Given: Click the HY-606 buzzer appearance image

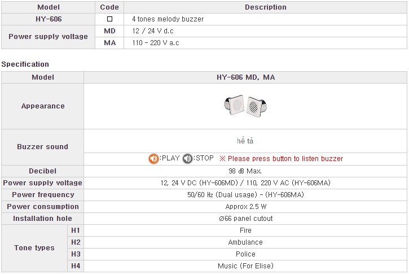Looking at the screenshot, I should (x=245, y=106).
